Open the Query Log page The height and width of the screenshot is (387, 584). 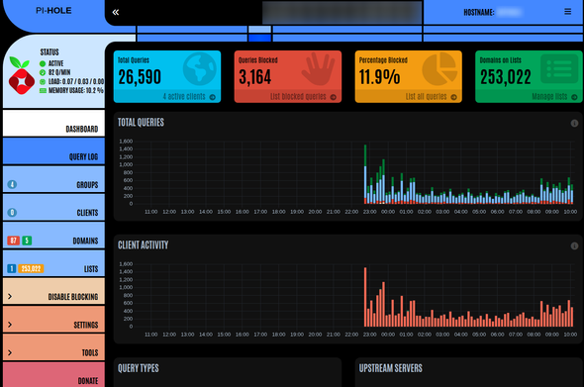pyautogui.click(x=53, y=150)
